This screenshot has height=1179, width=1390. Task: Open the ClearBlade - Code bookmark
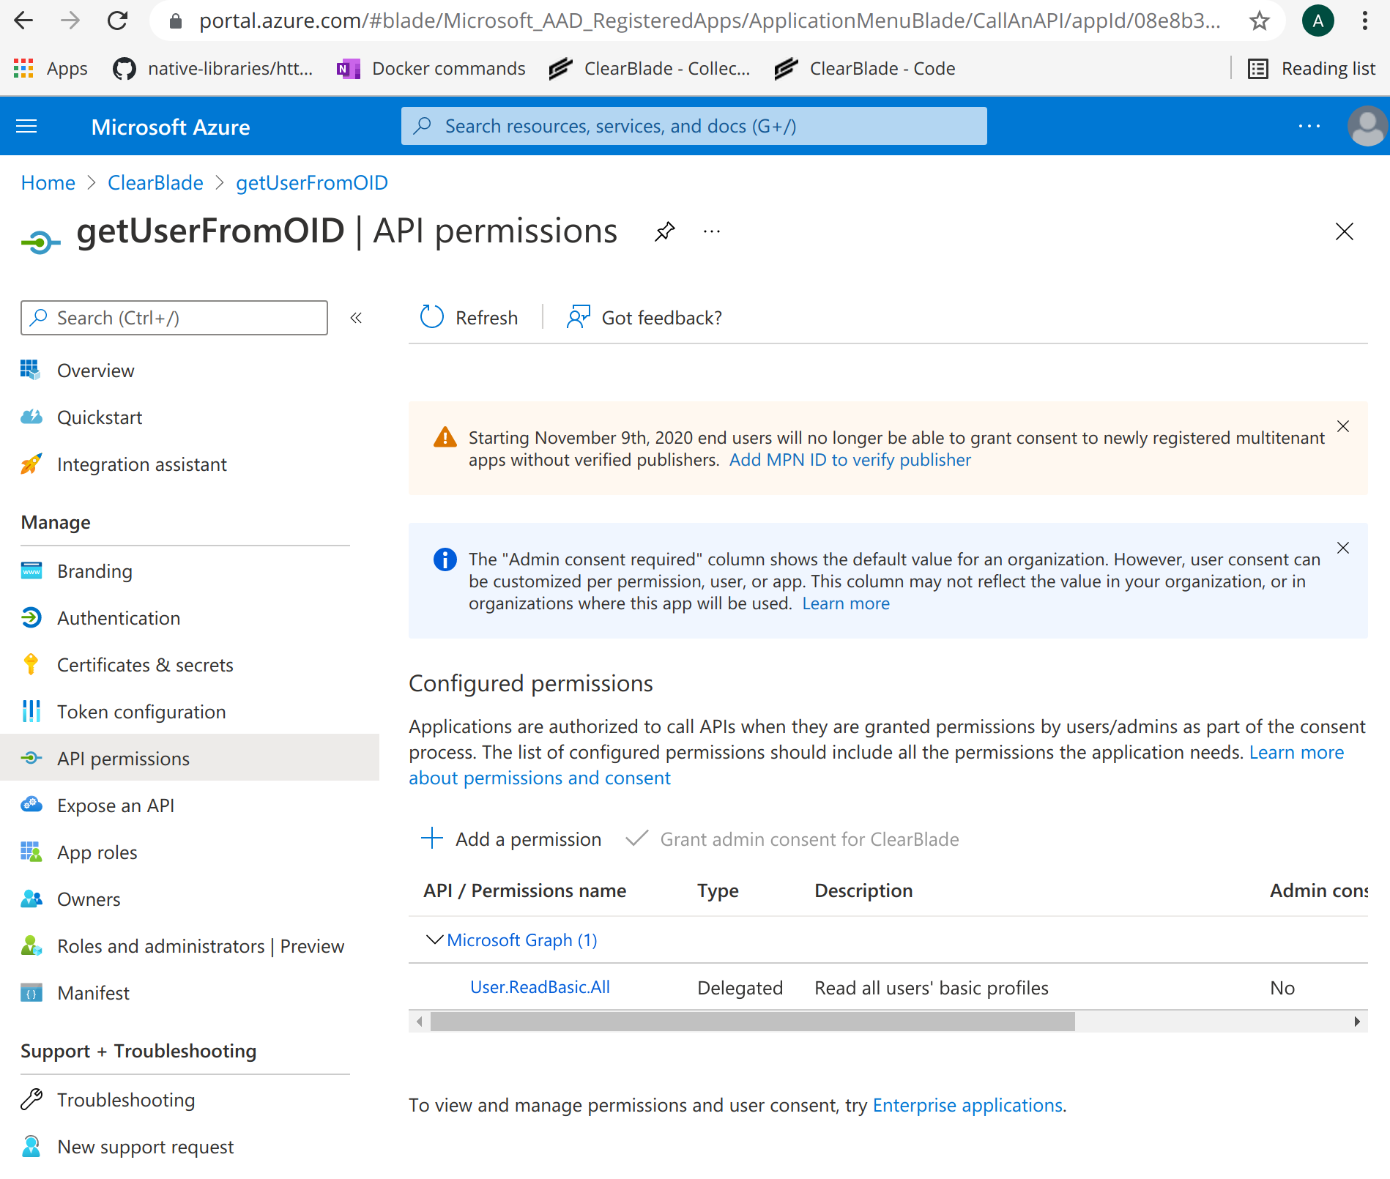pos(865,69)
